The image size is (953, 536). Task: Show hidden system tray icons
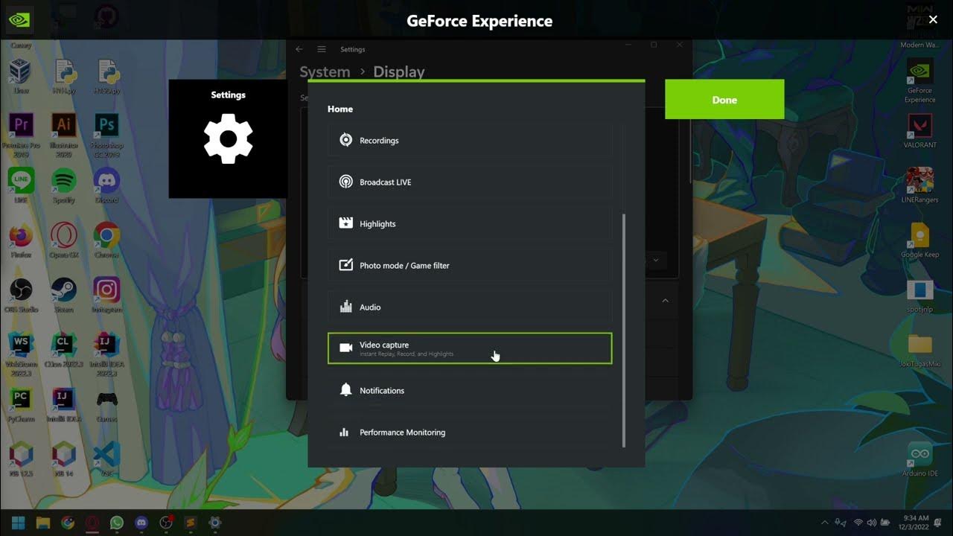[x=824, y=523]
